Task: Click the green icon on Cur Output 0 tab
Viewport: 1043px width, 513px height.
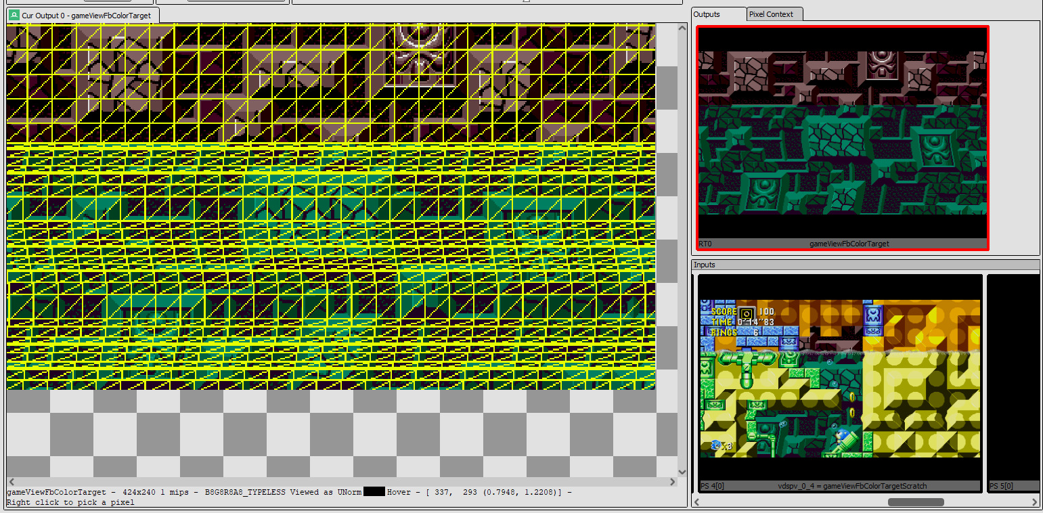Action: tap(14, 15)
